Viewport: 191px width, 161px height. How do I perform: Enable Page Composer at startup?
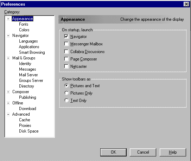pos(66,59)
